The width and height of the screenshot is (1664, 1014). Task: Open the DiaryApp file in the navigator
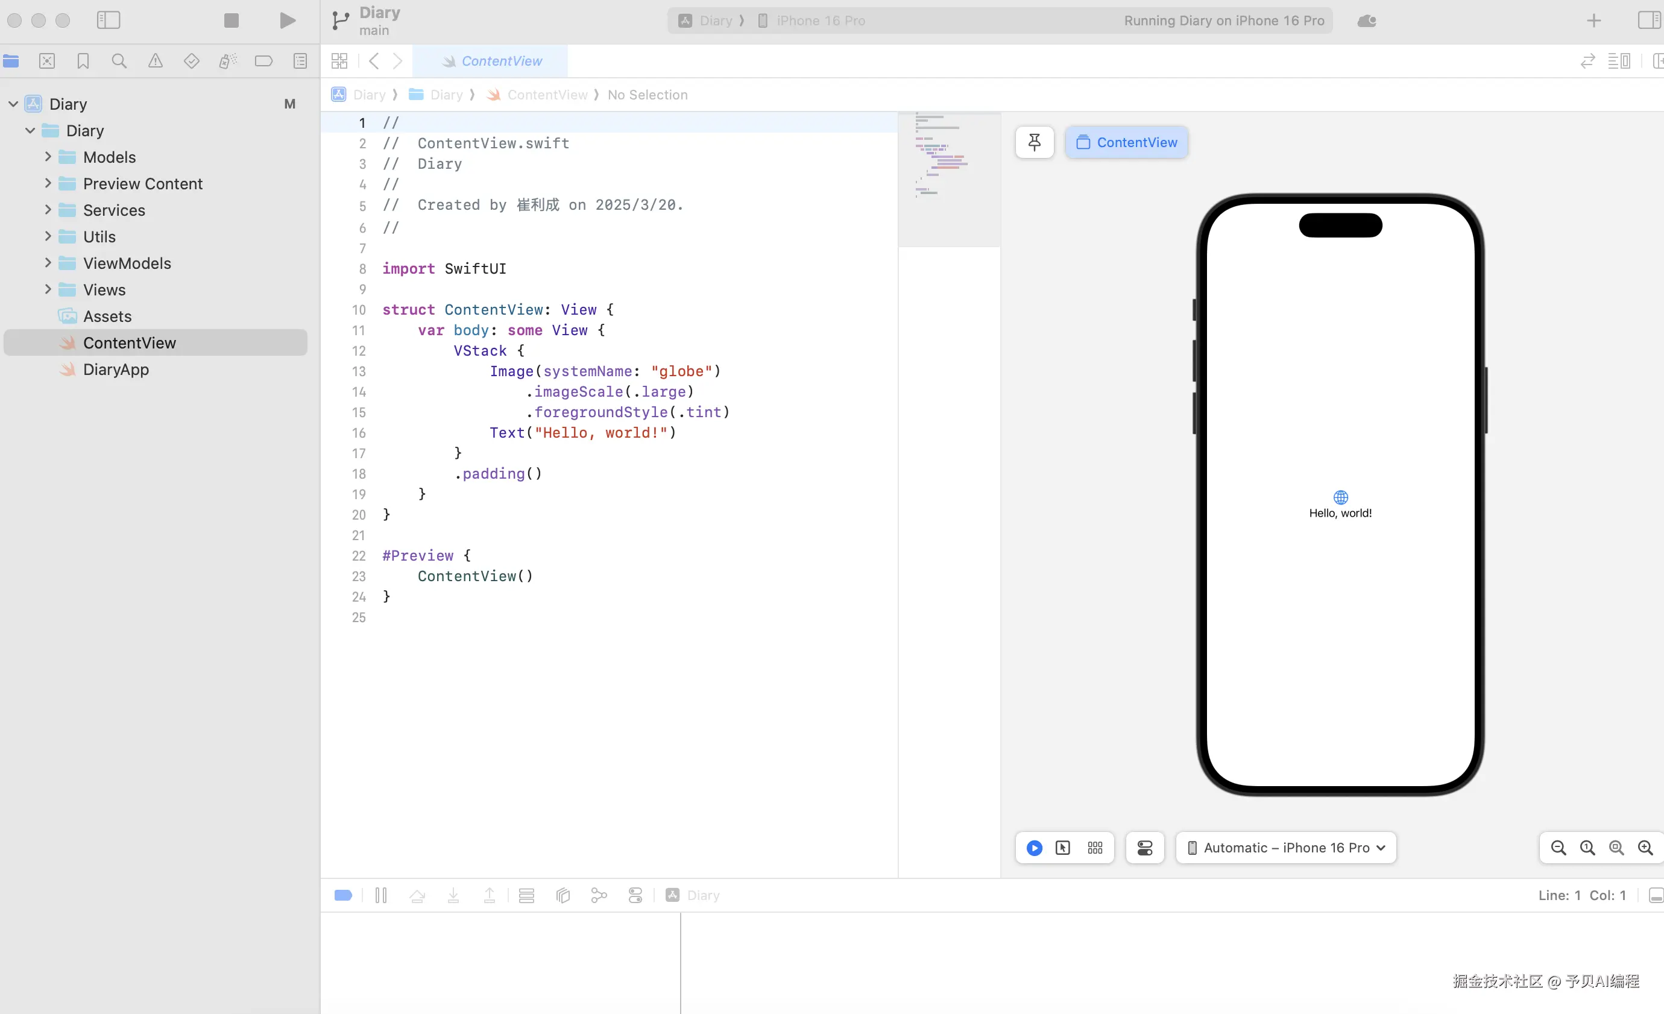116,370
